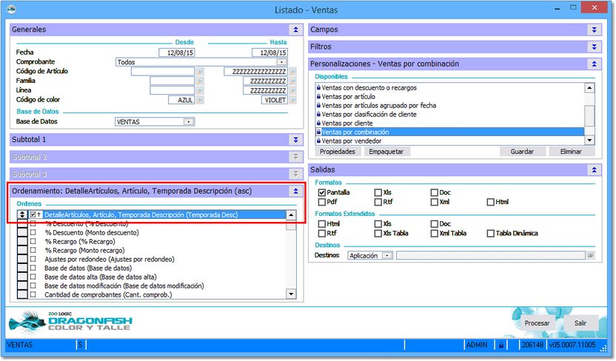This screenshot has width=616, height=361.
Task: Expand the Filtros section
Action: tap(593, 47)
